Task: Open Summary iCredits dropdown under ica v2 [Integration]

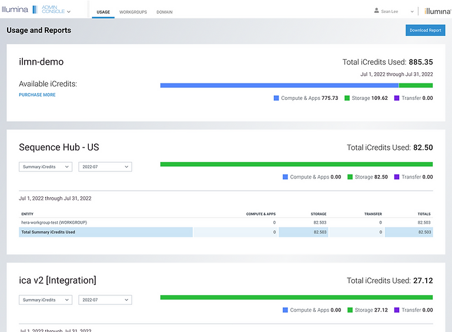Action: pos(45,300)
